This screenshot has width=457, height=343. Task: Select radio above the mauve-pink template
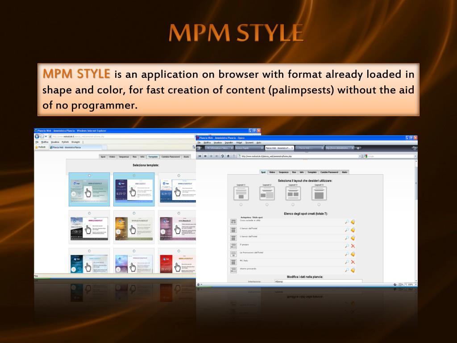click(179, 213)
